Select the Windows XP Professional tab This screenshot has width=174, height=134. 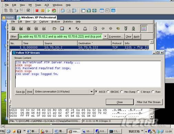click(x=37, y=18)
